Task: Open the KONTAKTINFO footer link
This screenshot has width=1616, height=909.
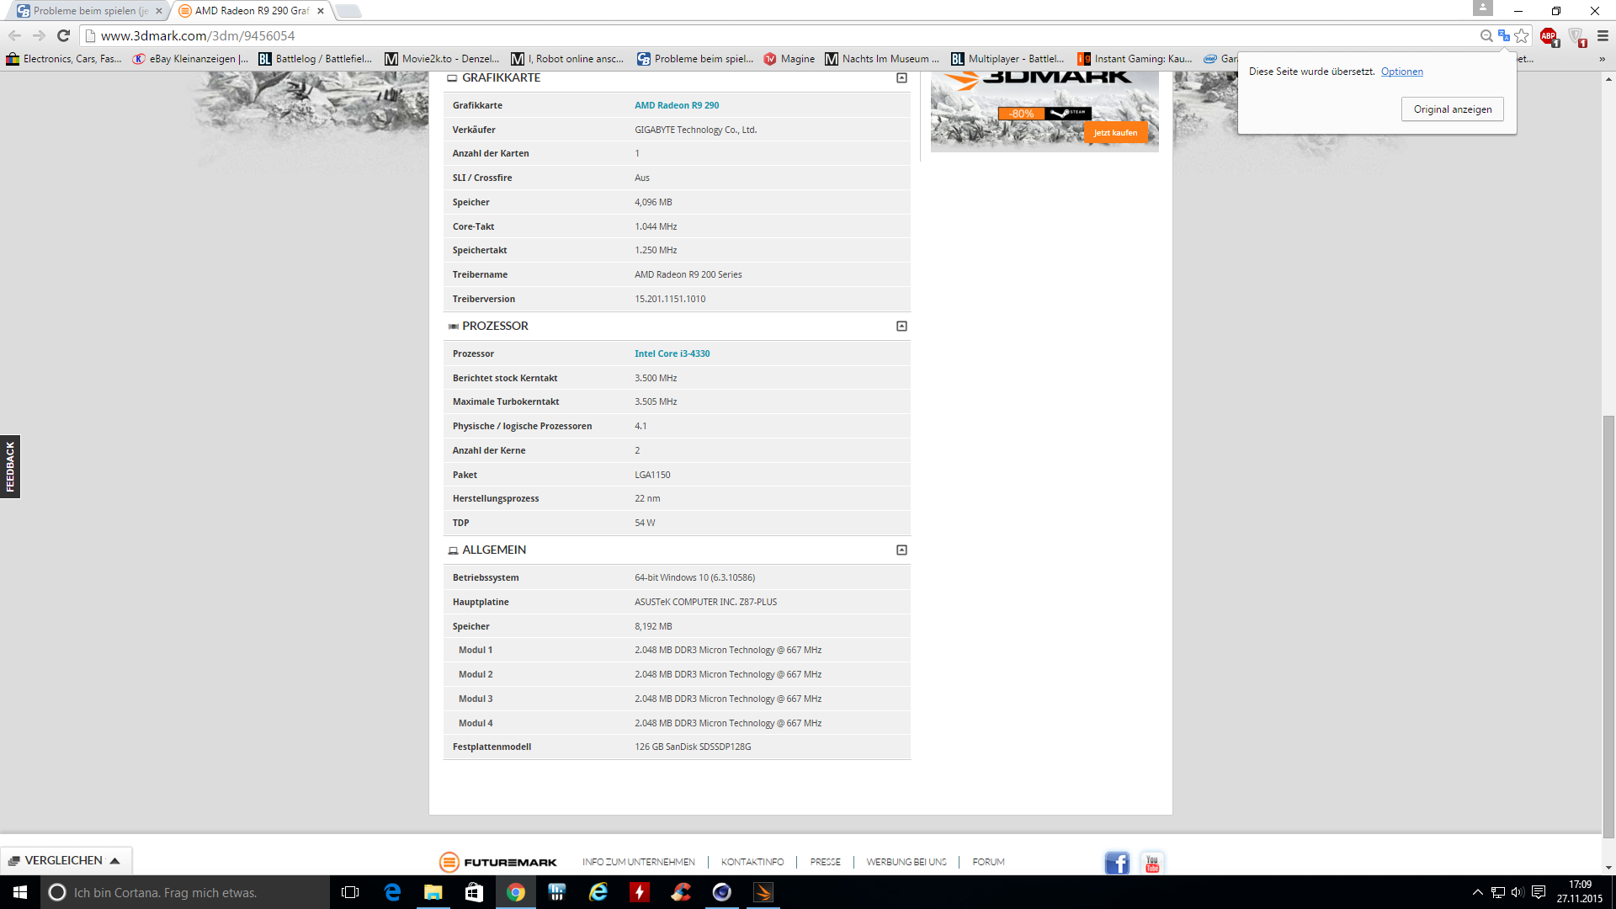Action: coord(752,862)
